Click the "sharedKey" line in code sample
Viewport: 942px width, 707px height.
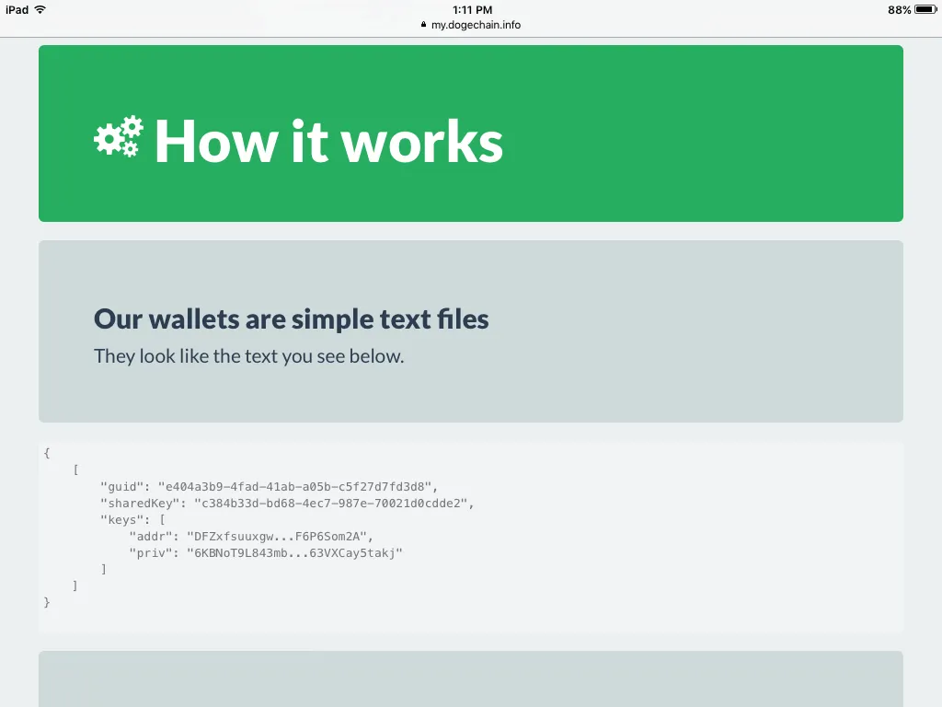coord(287,504)
